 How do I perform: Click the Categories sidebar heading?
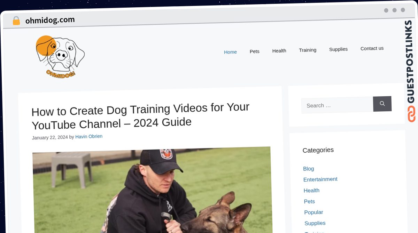[x=318, y=150]
